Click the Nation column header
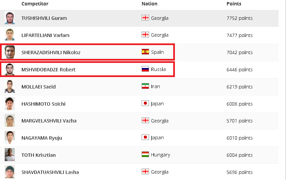The width and height of the screenshot is (286, 180). tap(149, 4)
